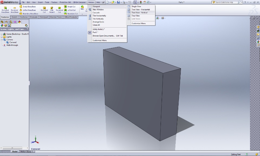
Task: Click the New document icon
Action: [x=107, y=2]
